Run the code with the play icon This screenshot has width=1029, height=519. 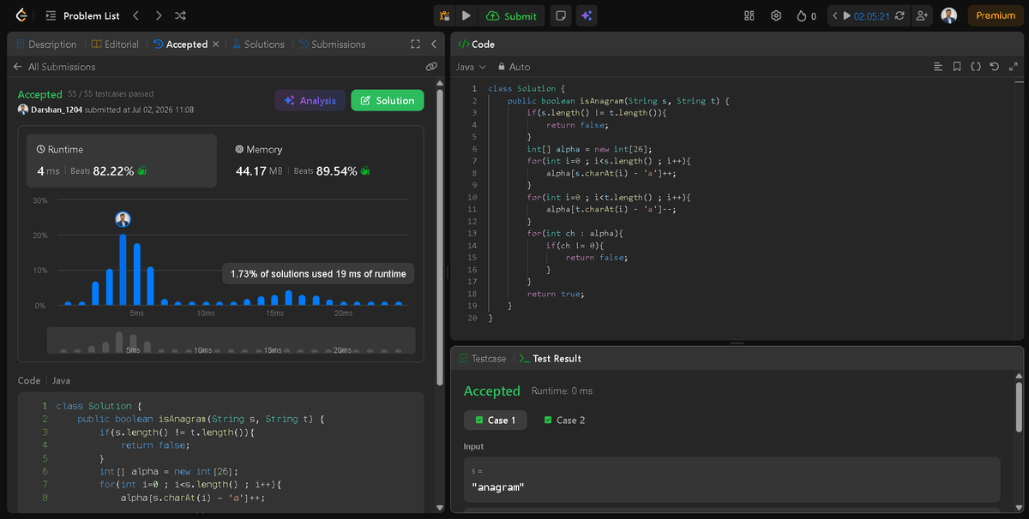point(466,15)
